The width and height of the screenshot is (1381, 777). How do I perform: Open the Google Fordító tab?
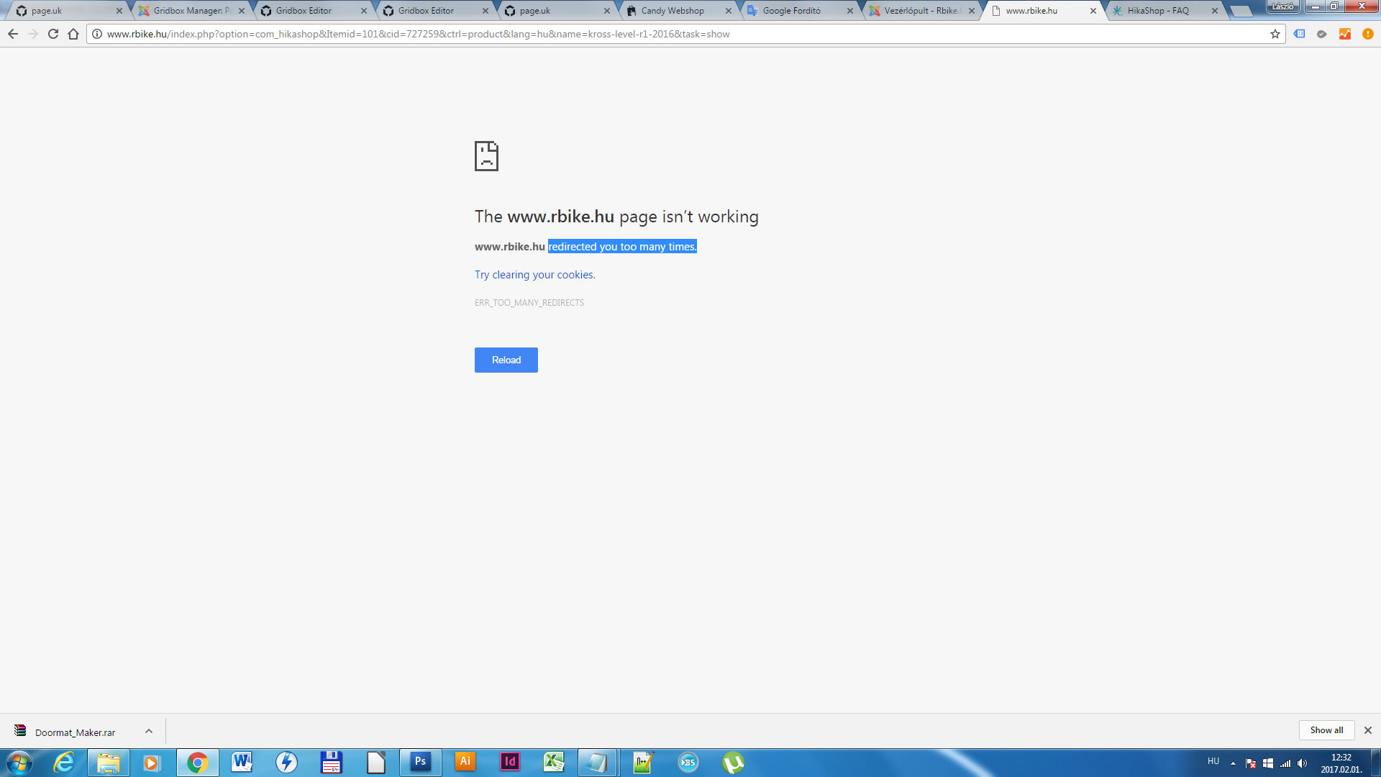791,11
